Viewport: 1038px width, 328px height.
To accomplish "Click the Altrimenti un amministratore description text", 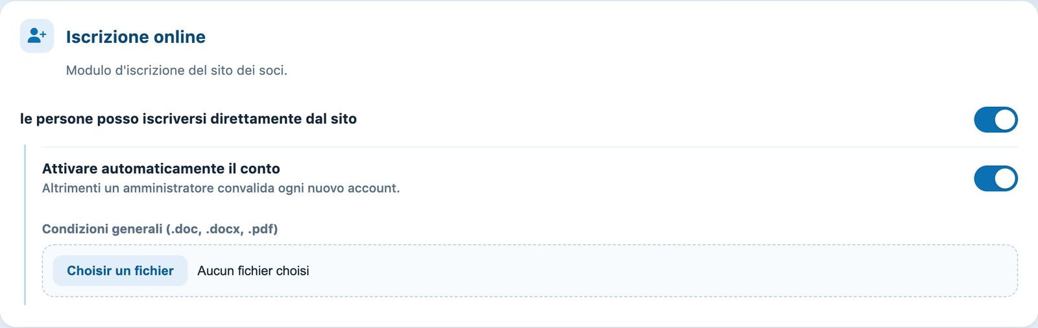I will pyautogui.click(x=221, y=188).
